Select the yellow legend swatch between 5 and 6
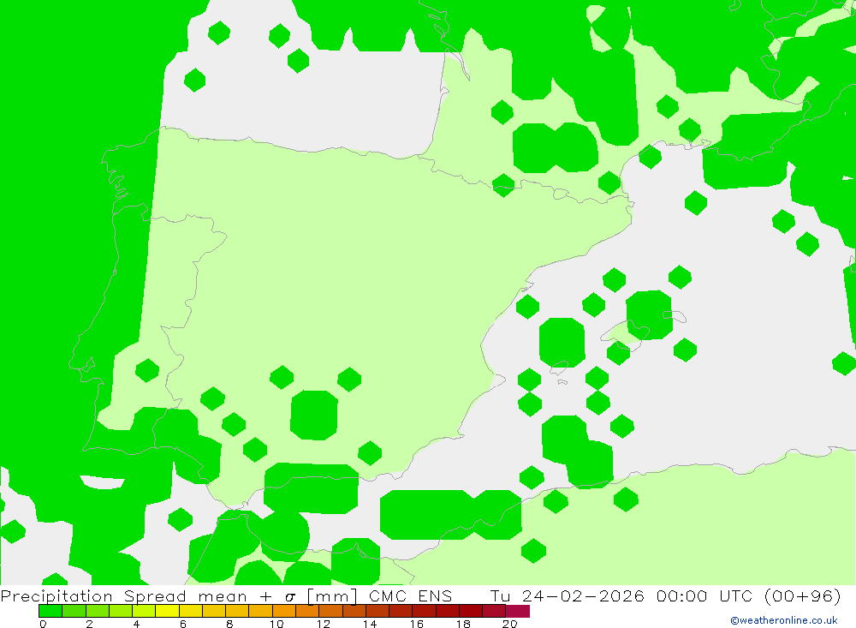Image resolution: width=856 pixels, height=628 pixels. tap(167, 611)
